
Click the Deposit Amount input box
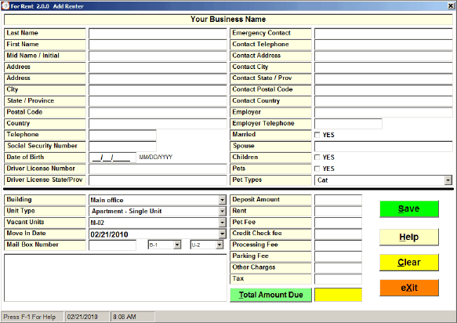tap(338, 200)
